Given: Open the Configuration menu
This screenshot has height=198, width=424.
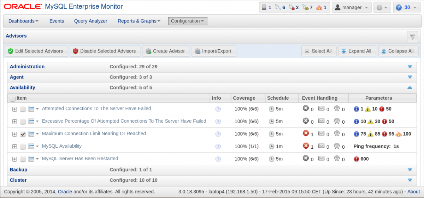Looking at the screenshot, I should coord(188,21).
